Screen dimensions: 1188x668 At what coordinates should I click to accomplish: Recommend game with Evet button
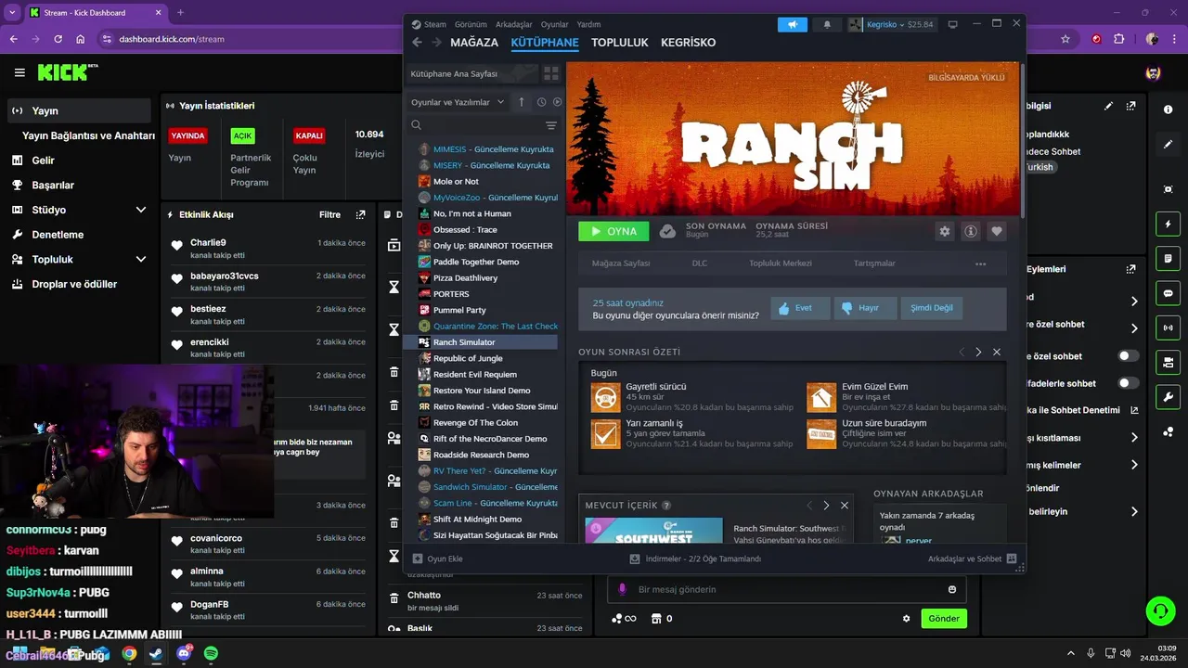click(x=800, y=308)
